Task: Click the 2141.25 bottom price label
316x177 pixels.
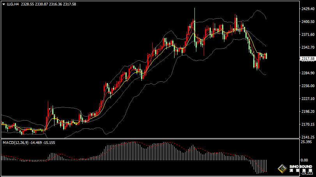Action: pyautogui.click(x=307, y=137)
